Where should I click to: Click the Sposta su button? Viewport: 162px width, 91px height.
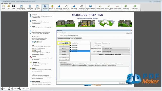[x=64, y=52]
